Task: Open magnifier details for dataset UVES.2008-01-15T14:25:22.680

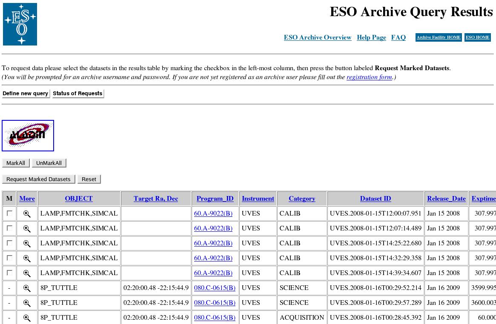Action: 27,244
